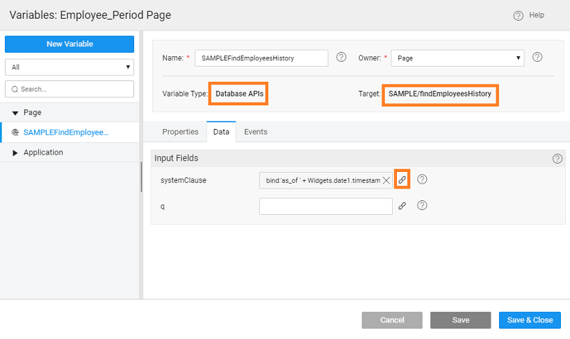570x339 pixels.
Task: Expand the Application tree section
Action: pyautogui.click(x=15, y=153)
